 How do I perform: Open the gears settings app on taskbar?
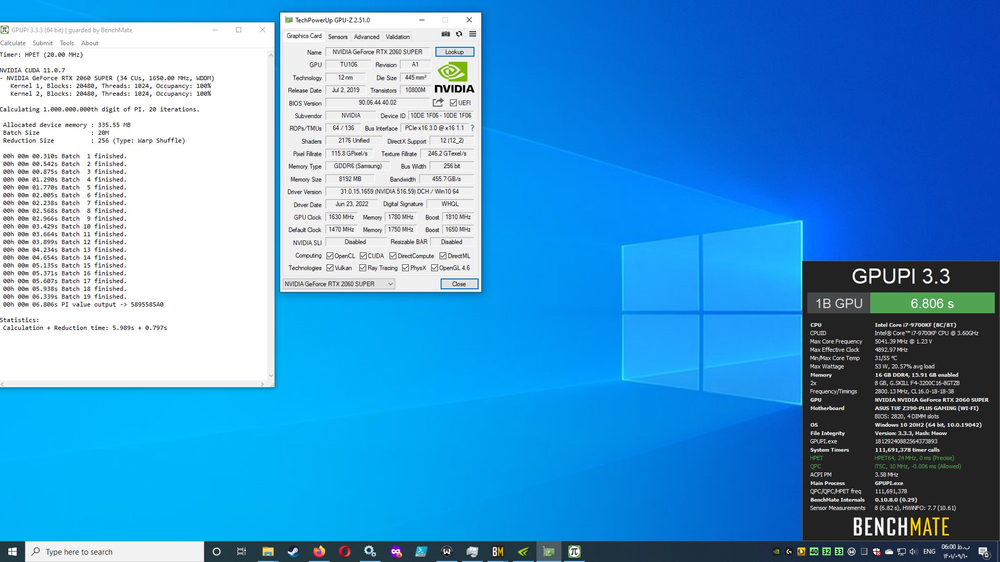pos(370,552)
